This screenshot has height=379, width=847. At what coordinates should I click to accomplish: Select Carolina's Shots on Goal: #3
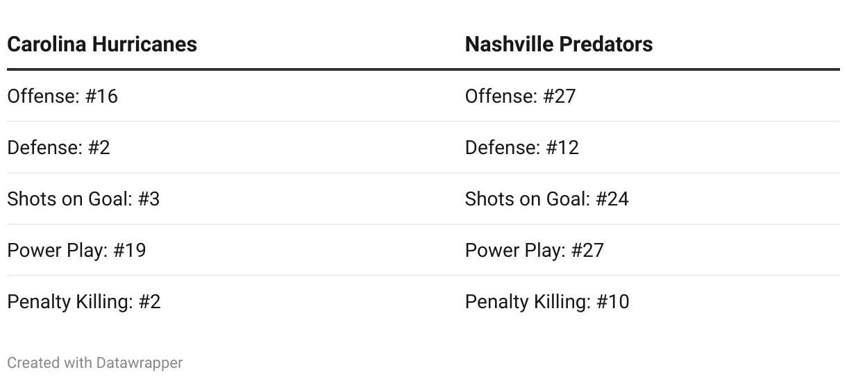coord(83,199)
